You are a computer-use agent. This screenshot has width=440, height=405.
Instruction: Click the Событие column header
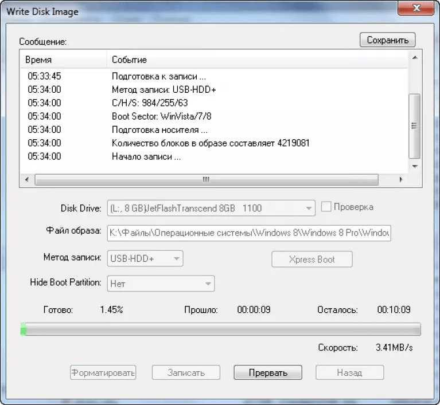[x=257, y=60]
